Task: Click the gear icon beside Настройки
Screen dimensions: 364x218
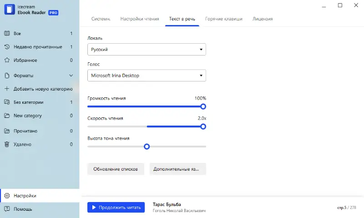Action: tap(7, 196)
